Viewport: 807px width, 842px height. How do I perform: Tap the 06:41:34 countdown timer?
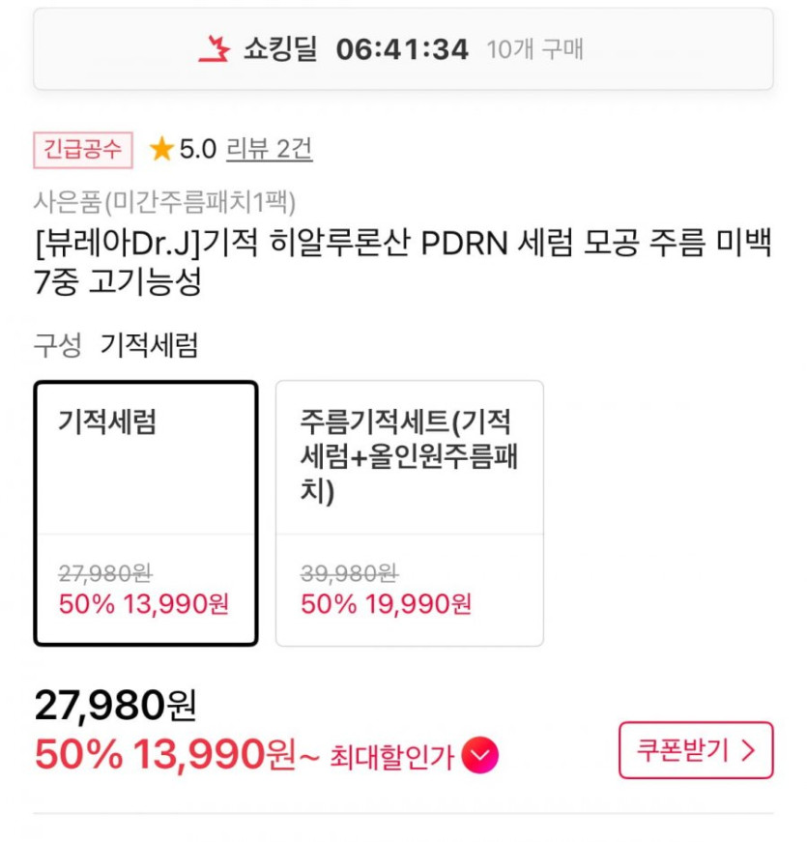pyautogui.click(x=402, y=49)
